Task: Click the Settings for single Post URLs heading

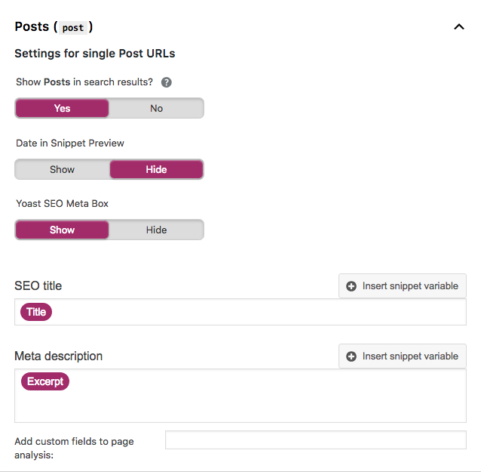Action: coord(95,54)
